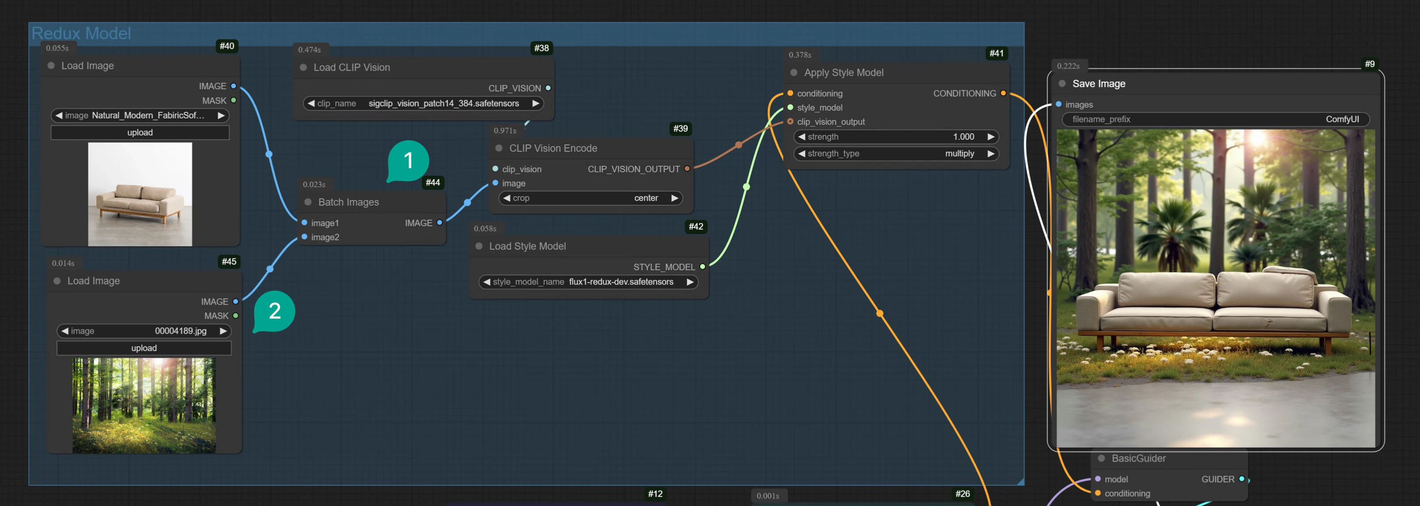Viewport: 1420px width, 506px height.
Task: Click the GUIDER output port on BasicGuider
Action: (1242, 479)
